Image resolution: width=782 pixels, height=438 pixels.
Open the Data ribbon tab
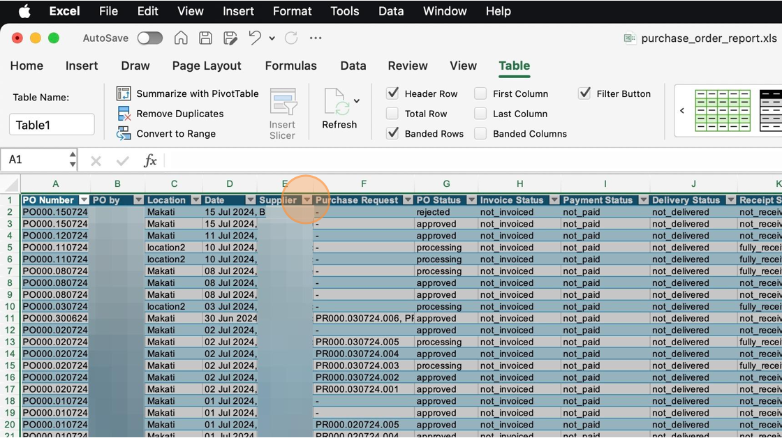[353, 66]
